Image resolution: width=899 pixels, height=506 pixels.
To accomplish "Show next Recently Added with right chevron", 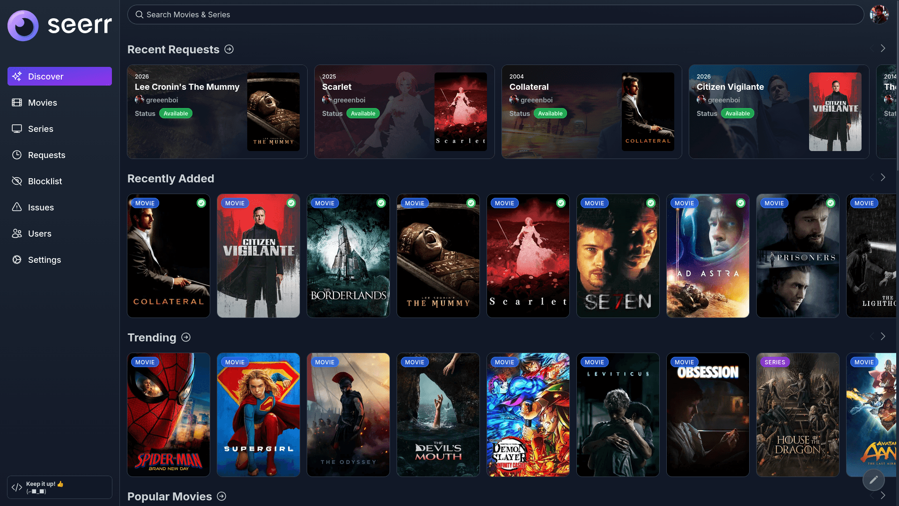I will (x=883, y=177).
